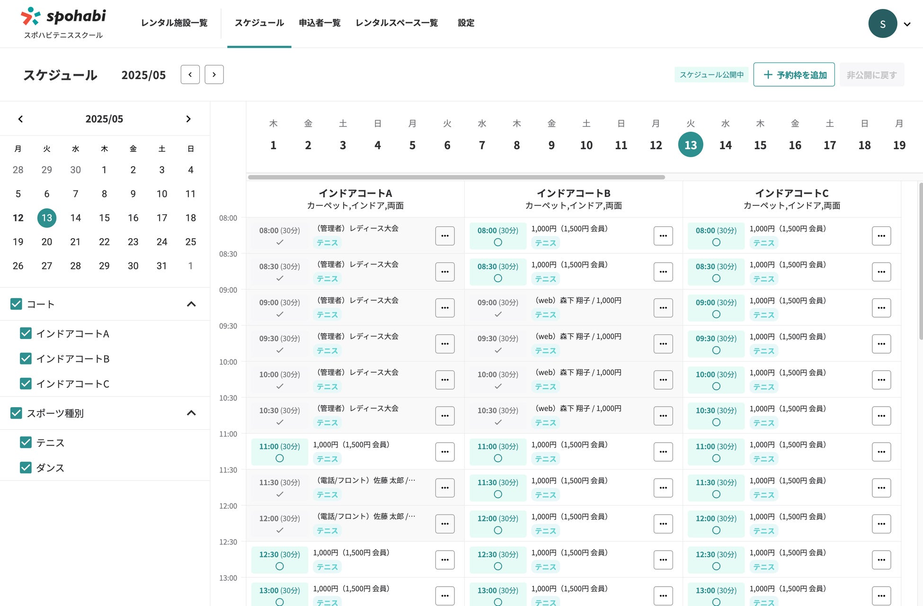Uncheck the インドアコートA checkbox
Viewport: 923px width, 606px height.
pyautogui.click(x=26, y=333)
